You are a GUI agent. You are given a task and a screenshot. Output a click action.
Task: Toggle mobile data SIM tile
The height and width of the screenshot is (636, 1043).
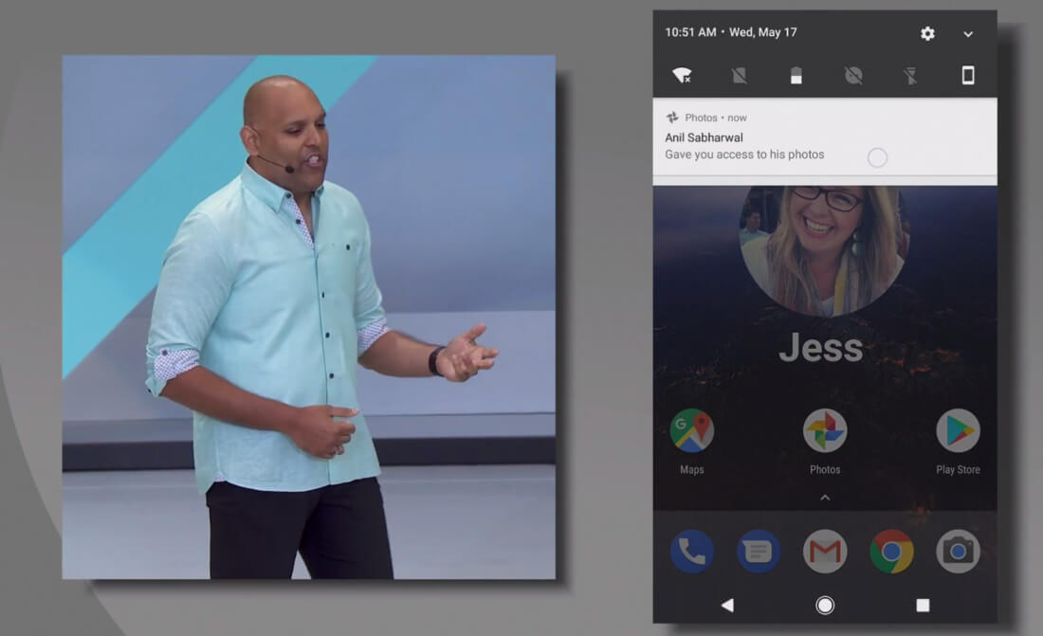coord(739,75)
